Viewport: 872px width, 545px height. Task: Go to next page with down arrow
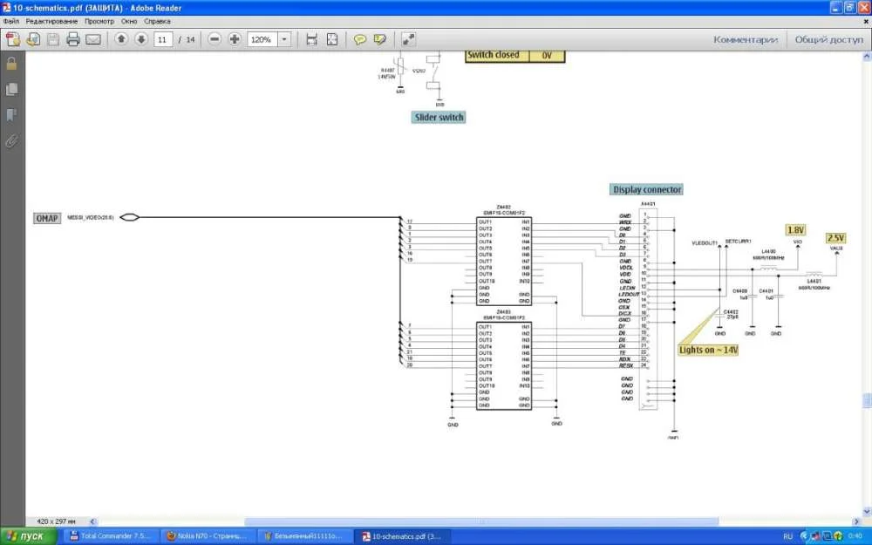tap(140, 39)
